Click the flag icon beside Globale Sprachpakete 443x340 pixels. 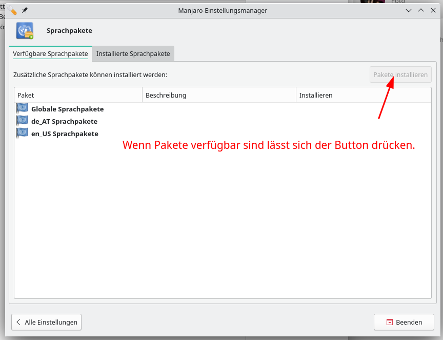click(22, 109)
